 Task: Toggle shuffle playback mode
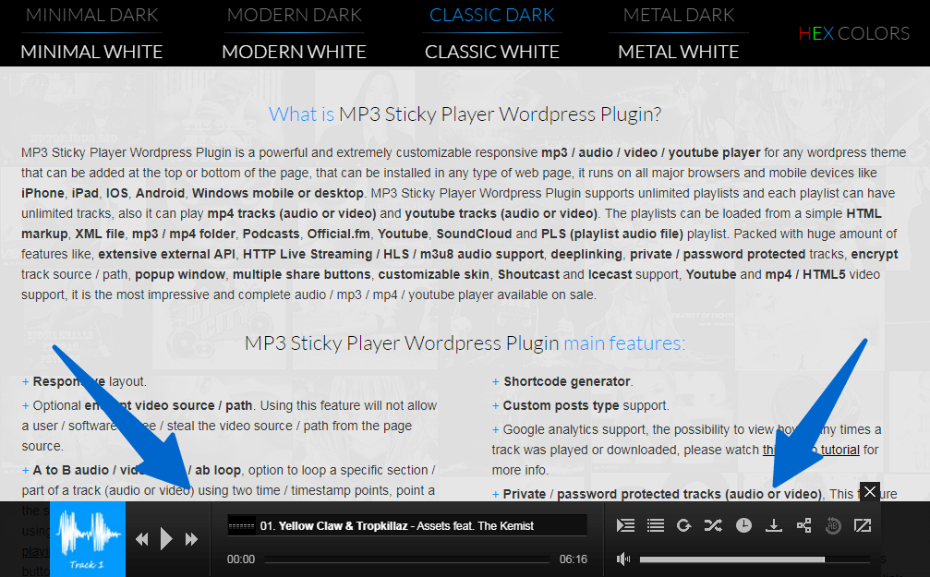[713, 524]
